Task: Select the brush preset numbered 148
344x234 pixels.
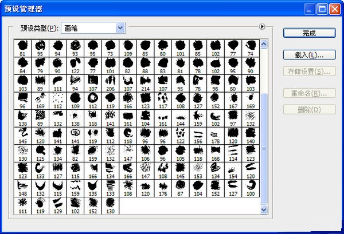Action: pyautogui.click(x=22, y=189)
